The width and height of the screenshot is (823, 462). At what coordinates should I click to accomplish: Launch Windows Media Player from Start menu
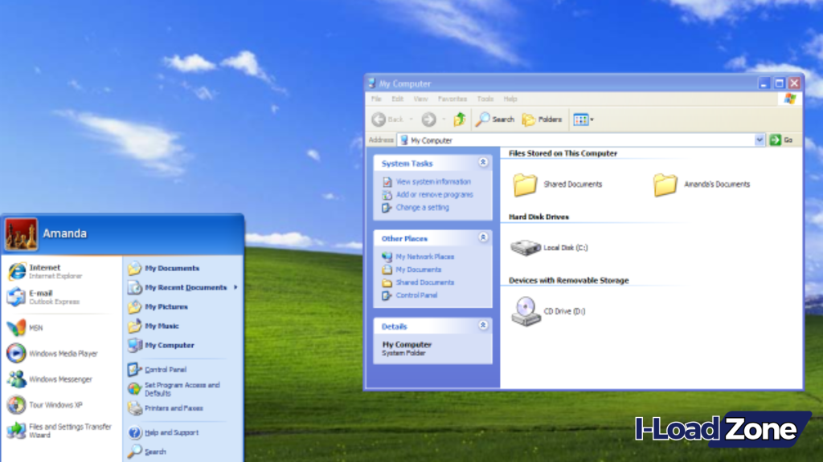point(52,353)
